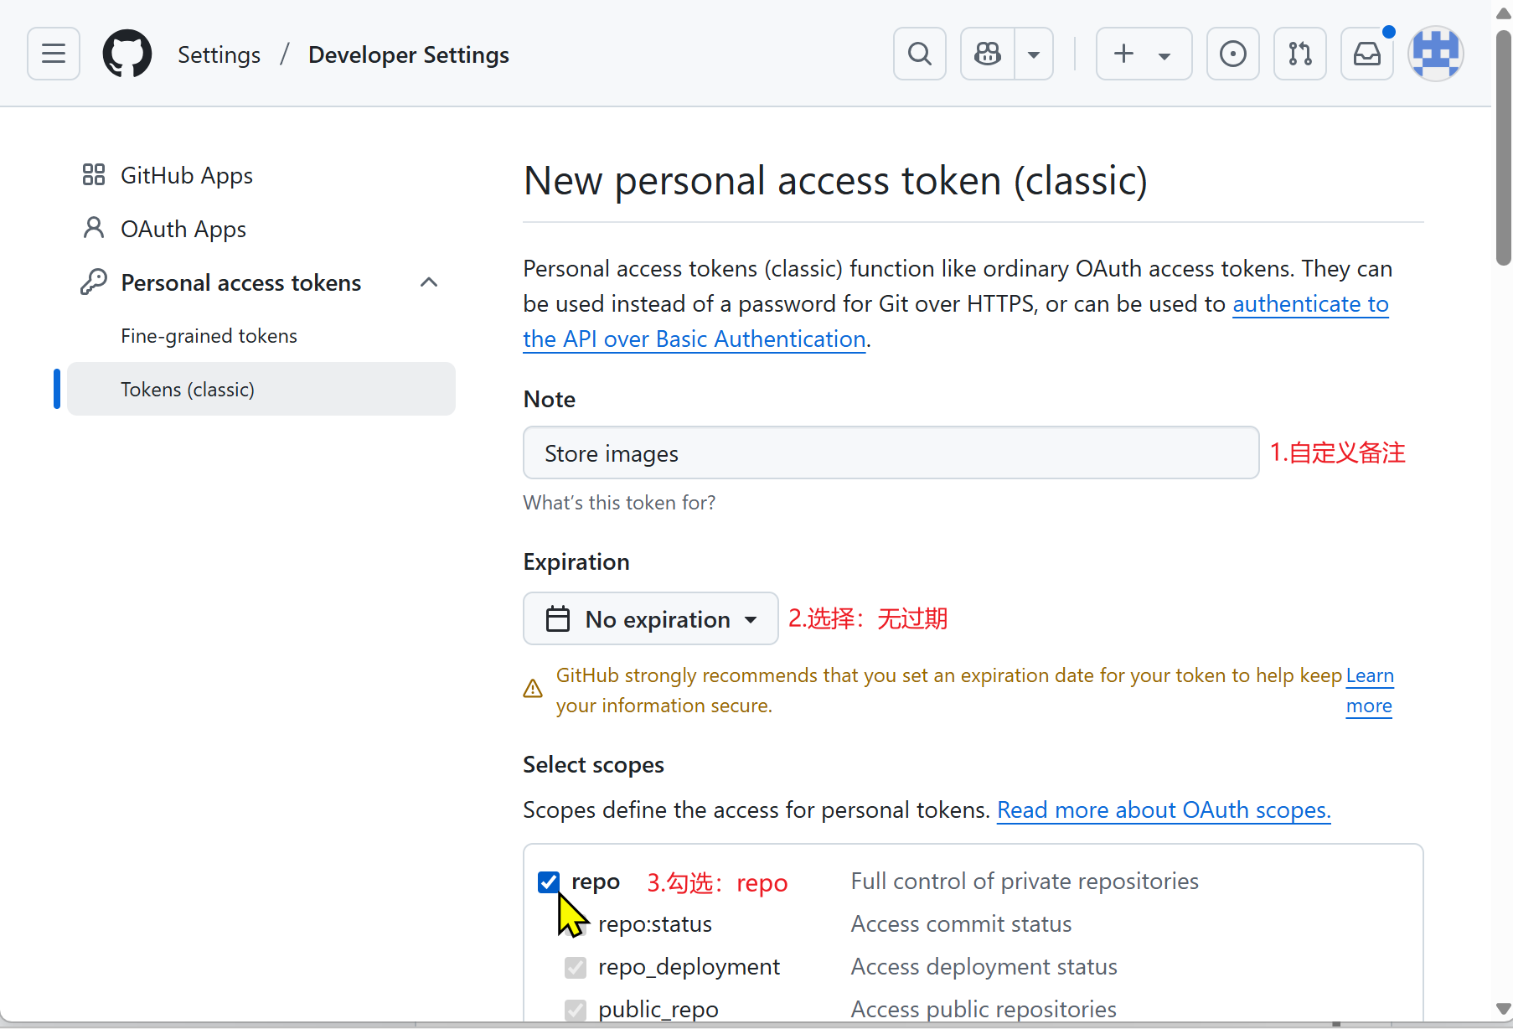Screen dimensions: 1513x1029
Task: Click the Note text input field
Action: click(891, 453)
